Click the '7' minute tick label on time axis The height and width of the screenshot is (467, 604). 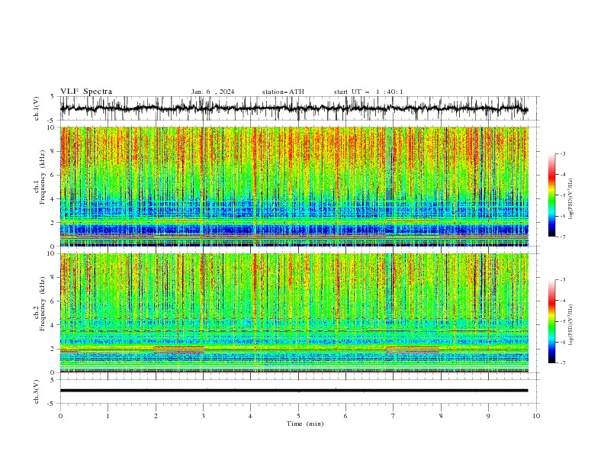[x=394, y=416]
